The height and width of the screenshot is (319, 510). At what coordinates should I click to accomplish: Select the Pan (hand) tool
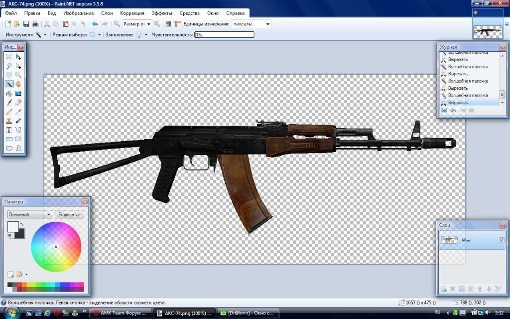pos(18,84)
